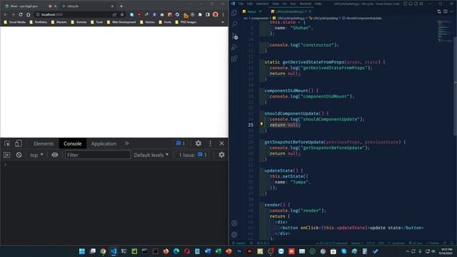
Task: Click the split editor icon in VS Code
Action: point(446,11)
